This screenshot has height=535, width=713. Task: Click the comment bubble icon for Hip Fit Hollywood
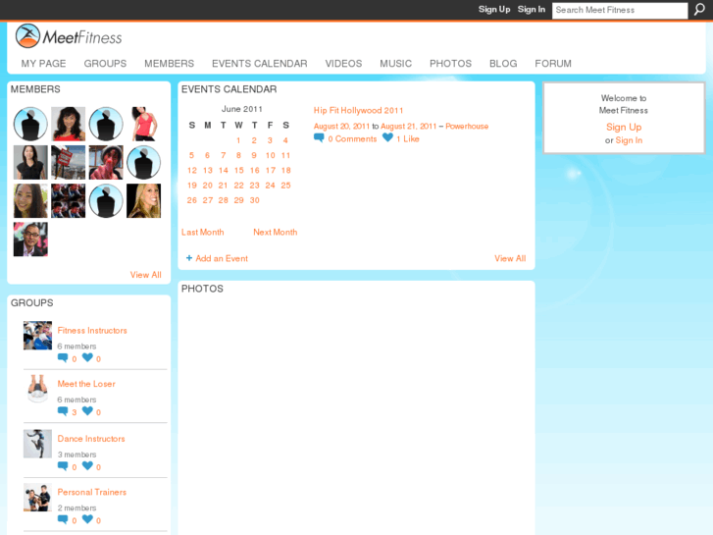319,138
